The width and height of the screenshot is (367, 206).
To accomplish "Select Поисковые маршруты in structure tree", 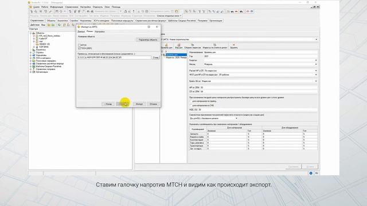I will click(46, 61).
